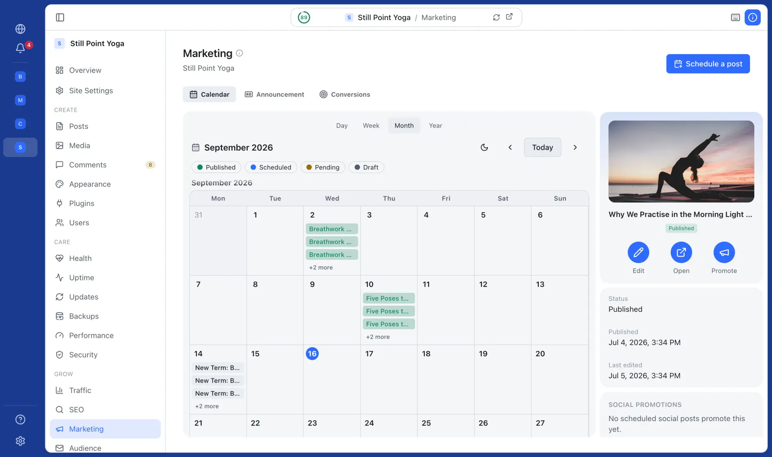772x457 pixels.
Task: Open first New Term event on Sept 14
Action: coord(218,368)
